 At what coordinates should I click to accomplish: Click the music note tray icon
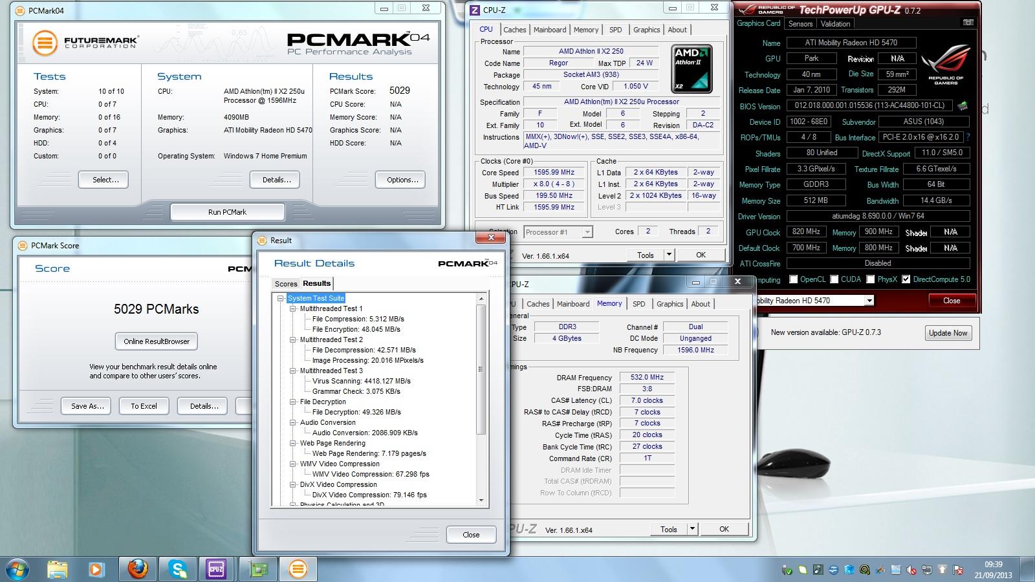tap(818, 570)
